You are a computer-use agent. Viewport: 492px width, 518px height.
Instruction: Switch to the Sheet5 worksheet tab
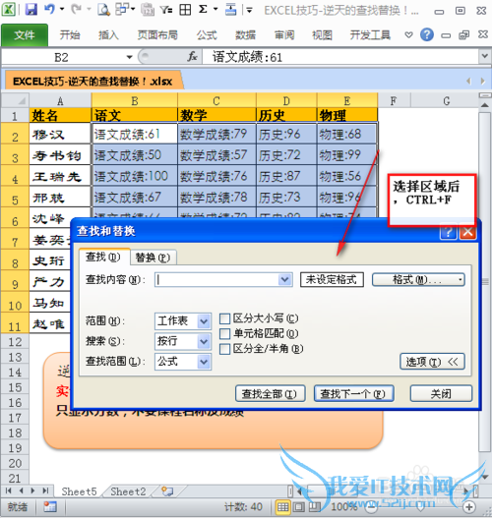pyautogui.click(x=79, y=491)
